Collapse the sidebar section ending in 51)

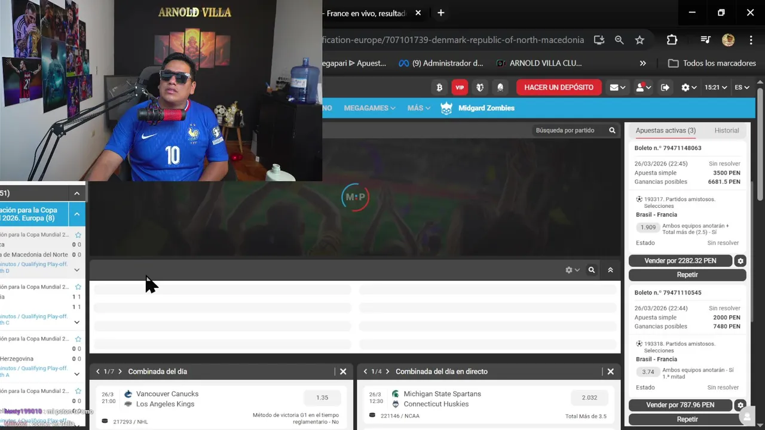coord(77,193)
